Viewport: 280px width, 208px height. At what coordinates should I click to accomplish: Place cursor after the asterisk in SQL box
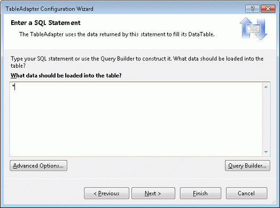coord(14,87)
